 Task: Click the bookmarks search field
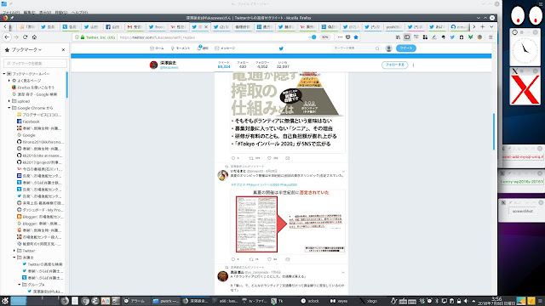pos(35,63)
